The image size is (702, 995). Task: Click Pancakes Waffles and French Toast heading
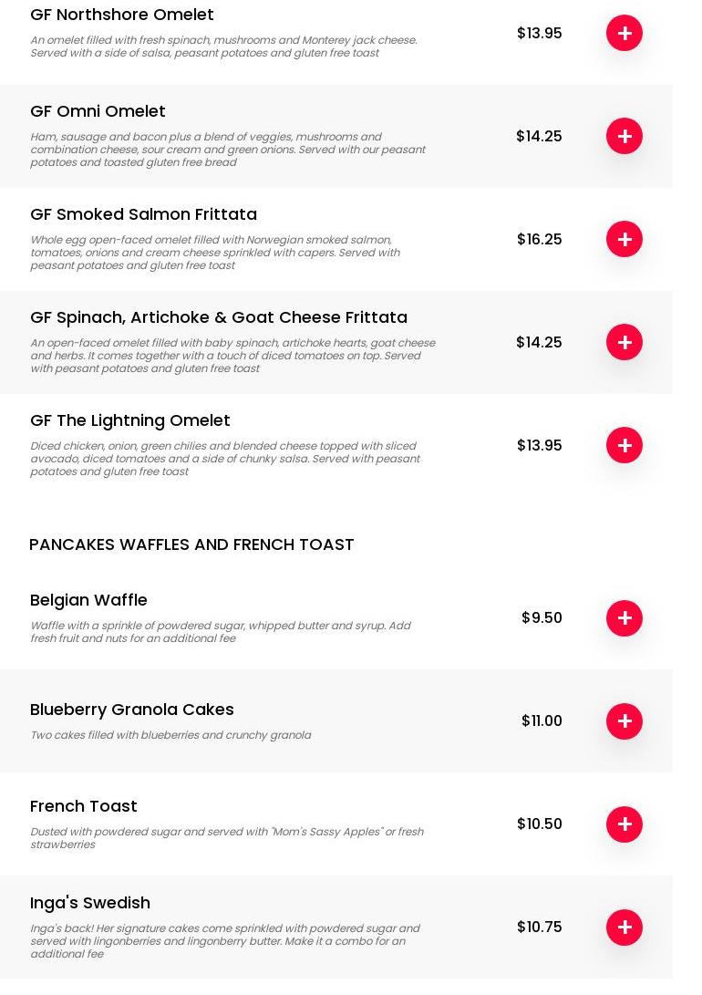[x=191, y=544]
